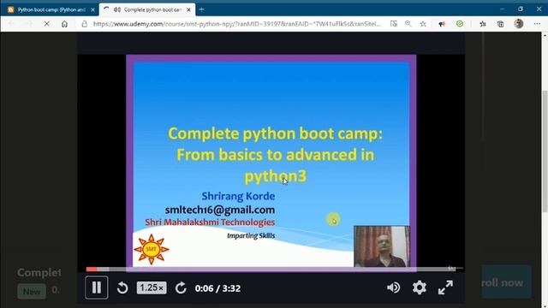This screenshot has height=308, width=548.
Task: Pause the video playback
Action: (97, 287)
